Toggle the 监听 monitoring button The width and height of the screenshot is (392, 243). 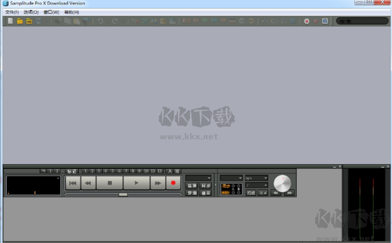click(192, 185)
